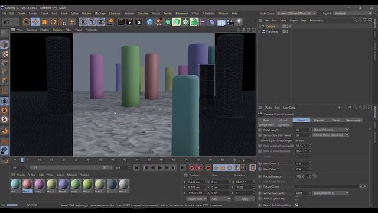378x213 pixels.
Task: Open Attribute Manager User Data menu
Action: 289,108
